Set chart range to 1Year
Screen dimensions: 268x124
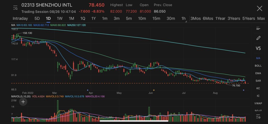point(220,19)
